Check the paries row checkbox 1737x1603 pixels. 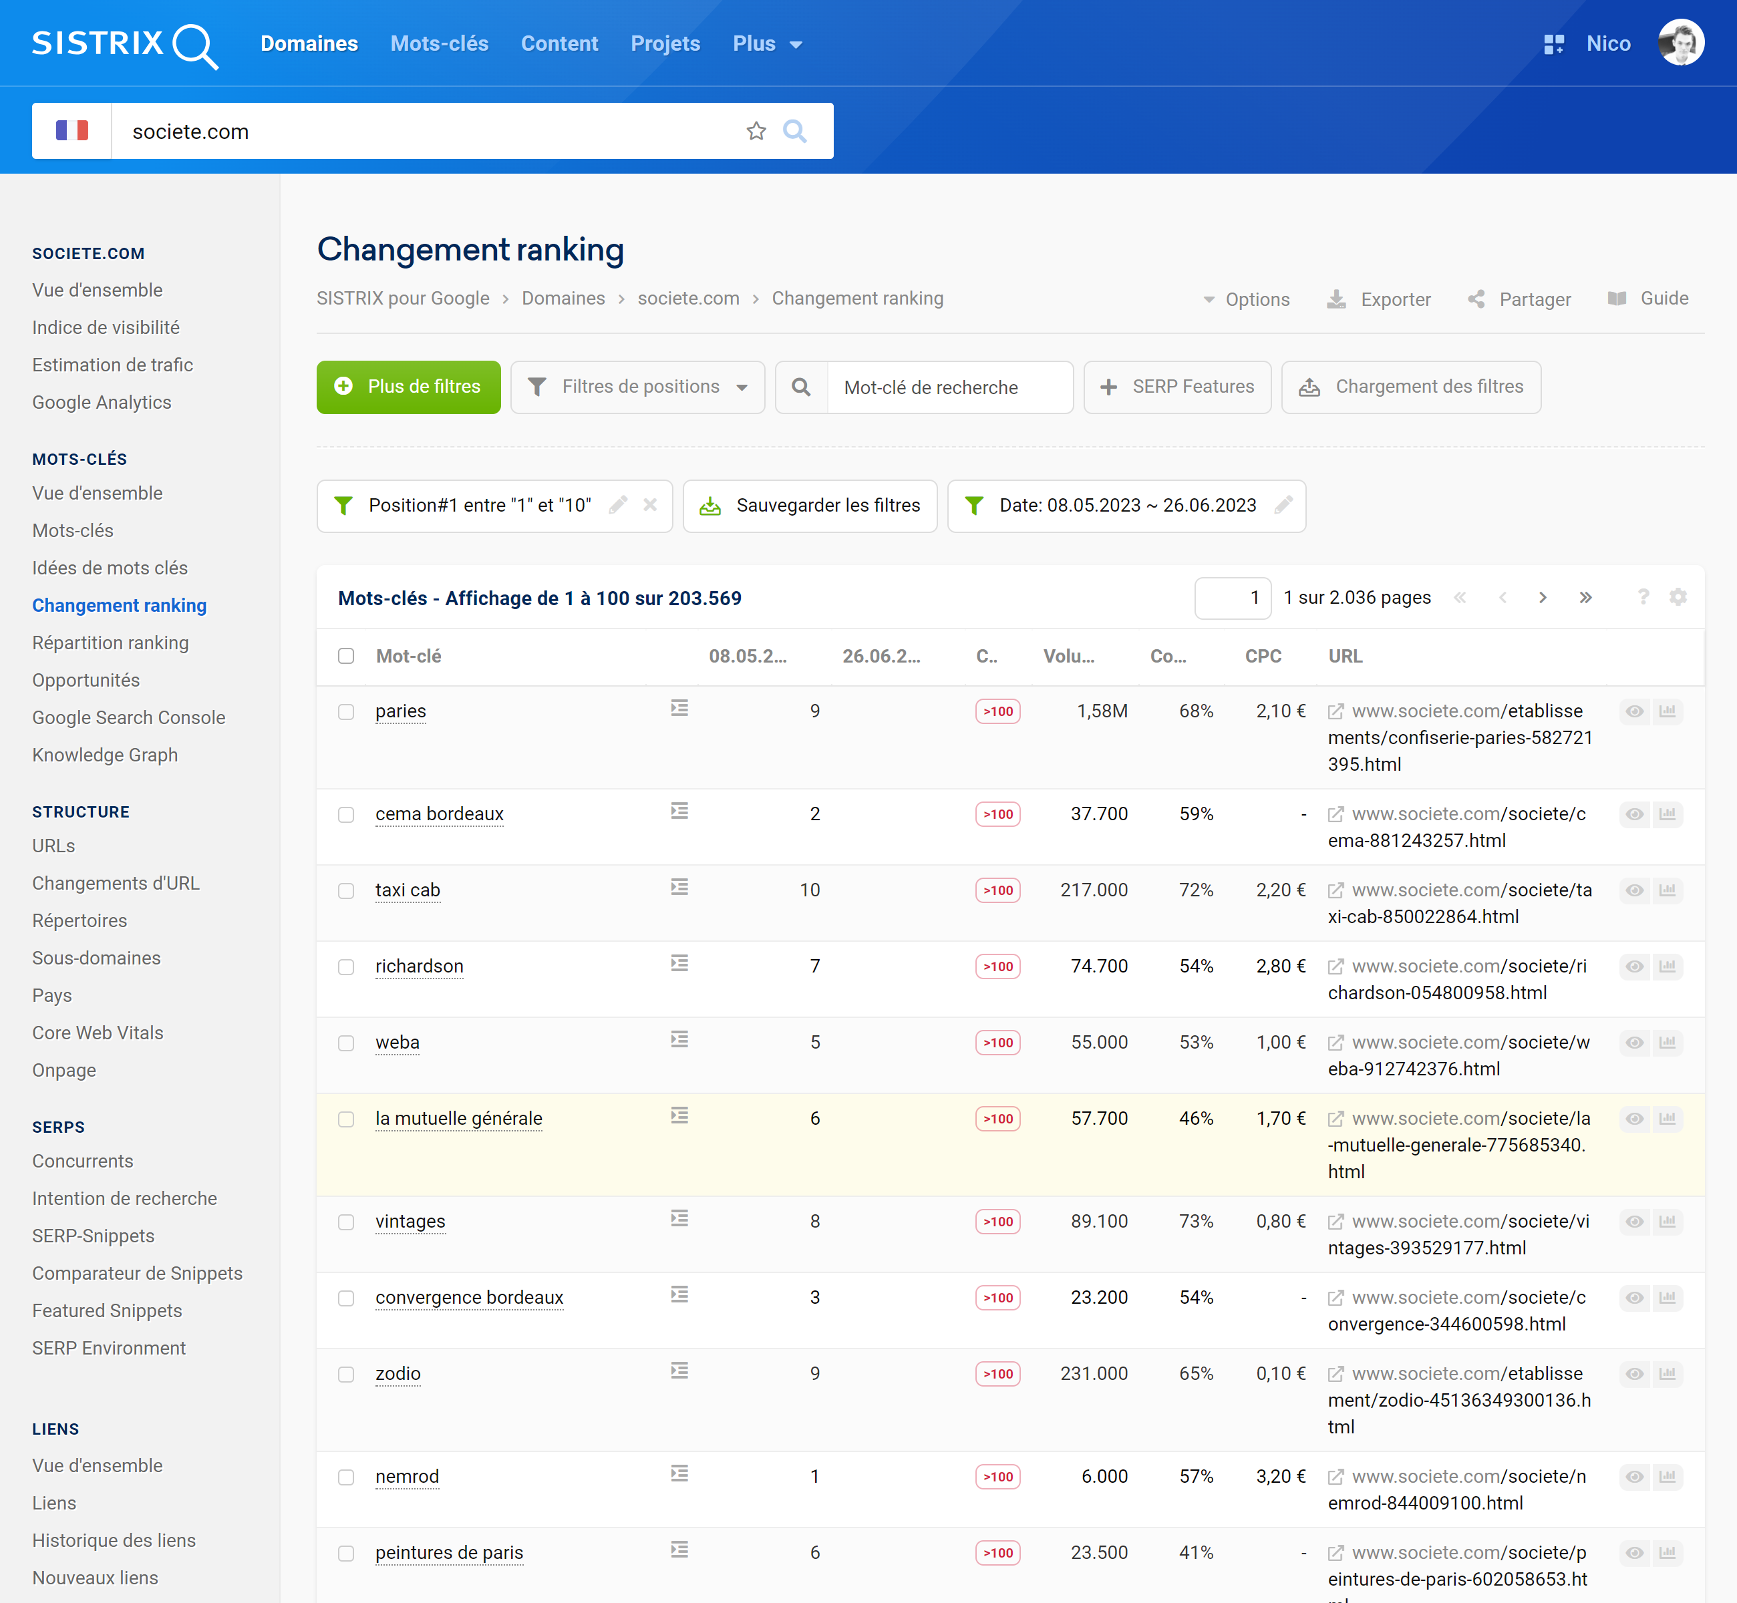tap(346, 711)
